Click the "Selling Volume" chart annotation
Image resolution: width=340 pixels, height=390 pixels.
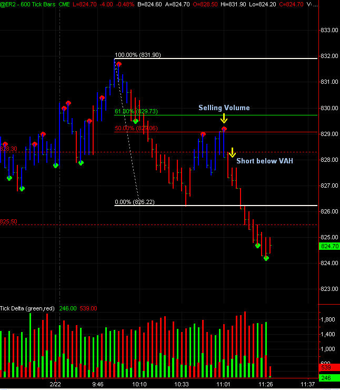[224, 108]
